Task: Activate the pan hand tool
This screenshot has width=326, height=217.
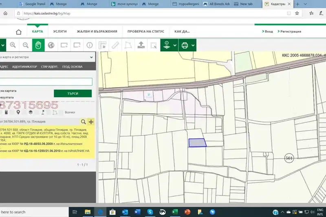Action: point(38,45)
